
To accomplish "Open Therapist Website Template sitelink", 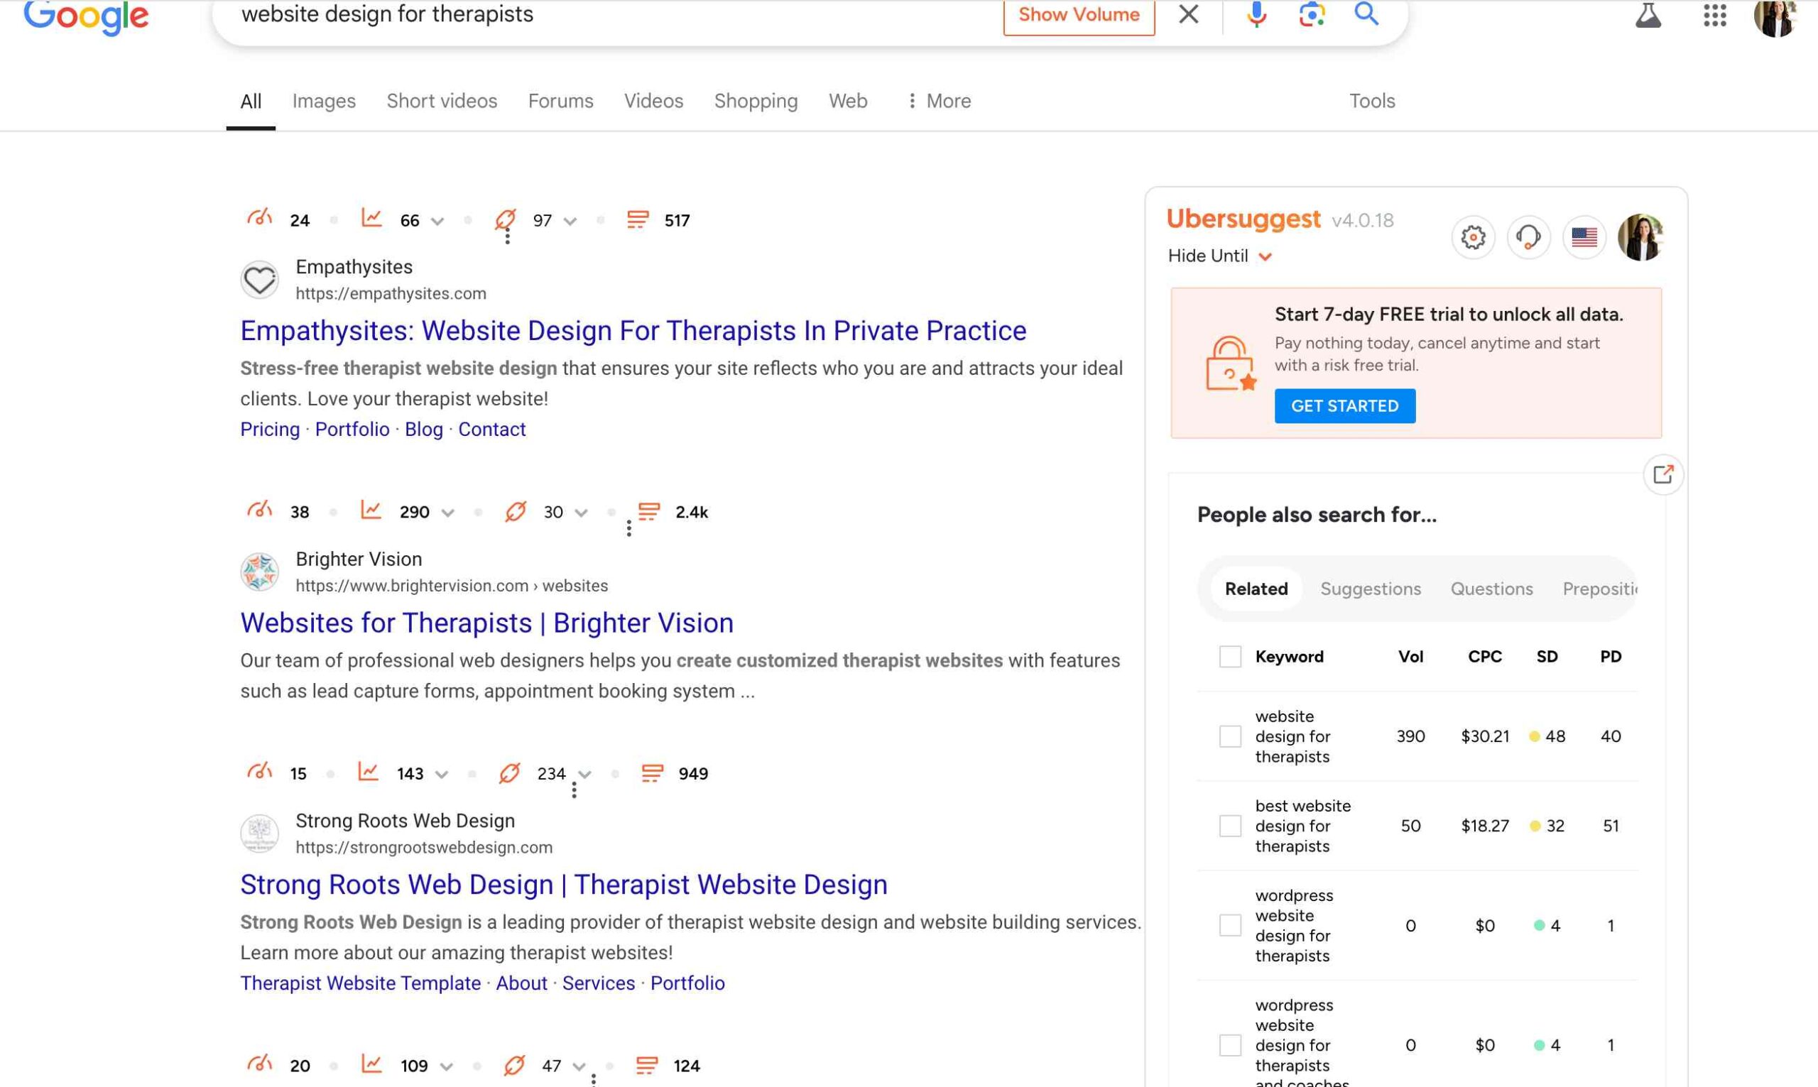I will tap(360, 983).
